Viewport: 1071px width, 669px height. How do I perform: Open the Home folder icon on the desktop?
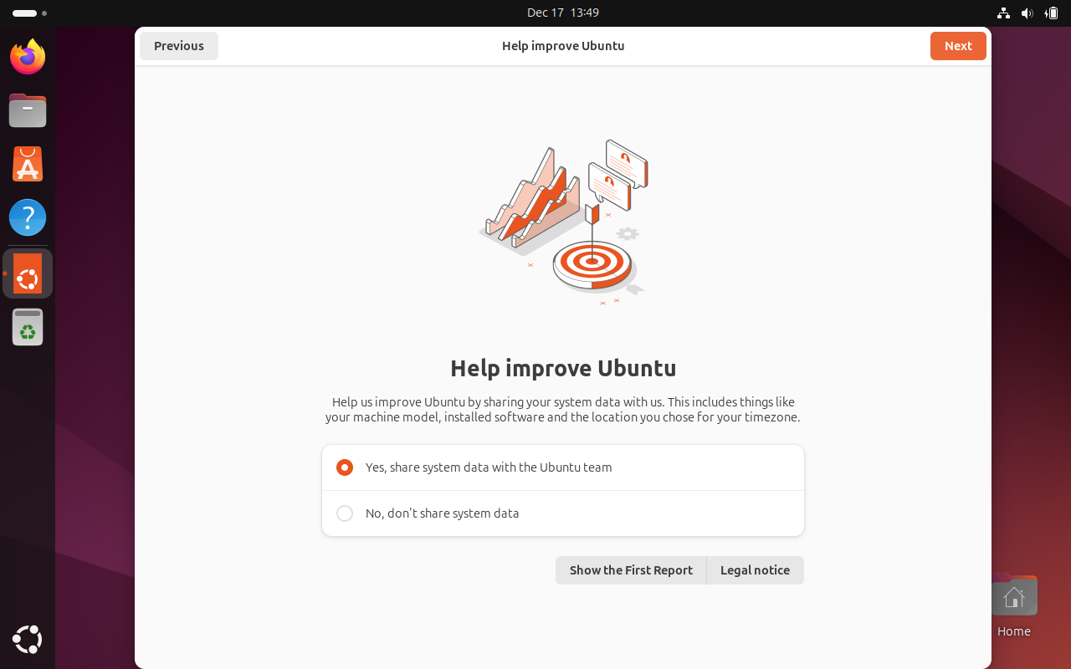[x=1014, y=595]
